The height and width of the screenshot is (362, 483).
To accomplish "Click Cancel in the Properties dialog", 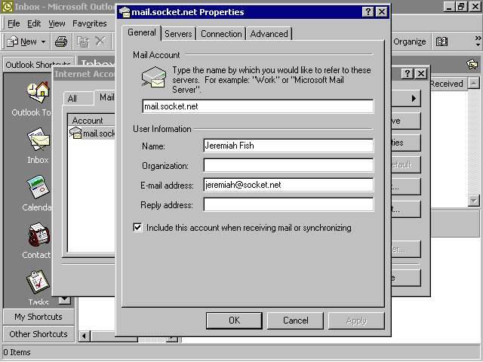I will tap(295, 321).
